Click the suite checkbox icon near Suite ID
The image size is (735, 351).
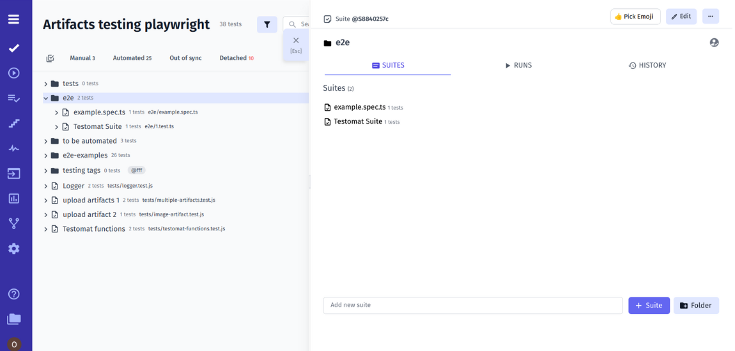click(x=327, y=19)
